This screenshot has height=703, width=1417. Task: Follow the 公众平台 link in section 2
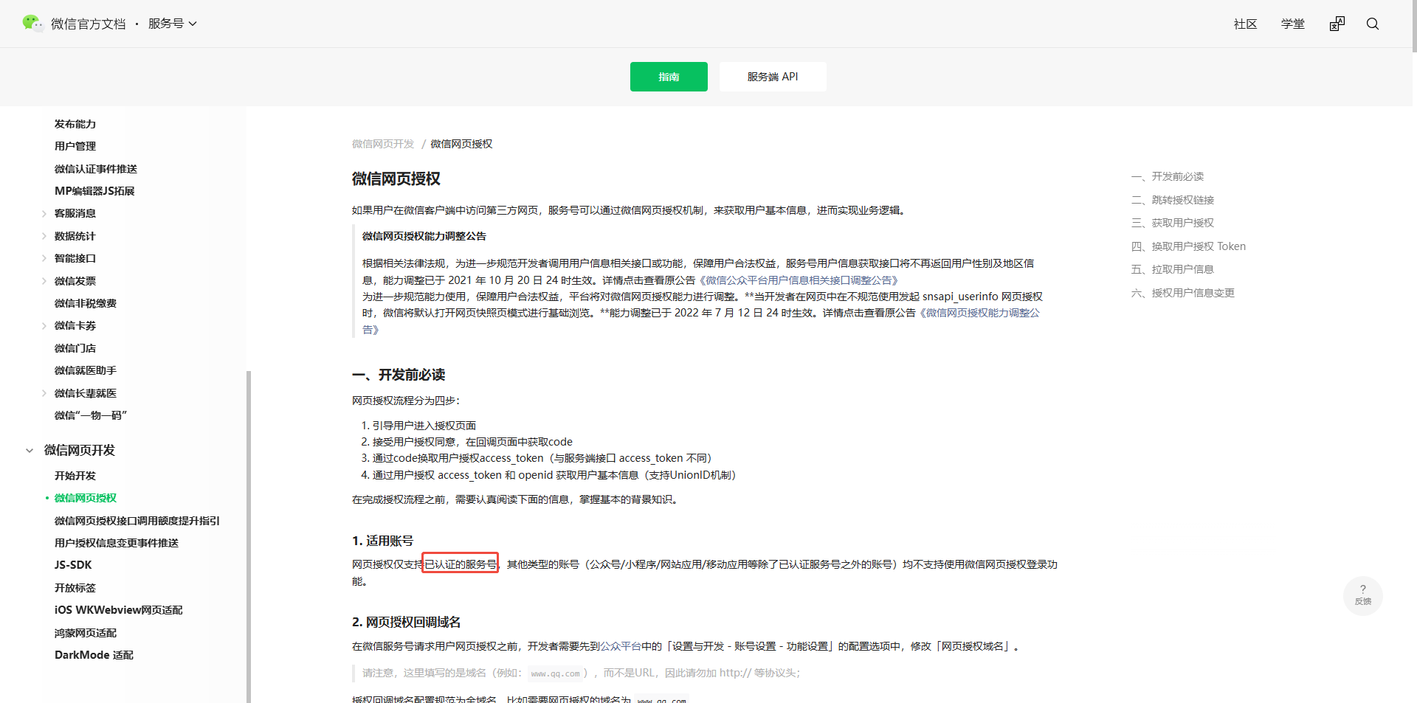pos(621,646)
